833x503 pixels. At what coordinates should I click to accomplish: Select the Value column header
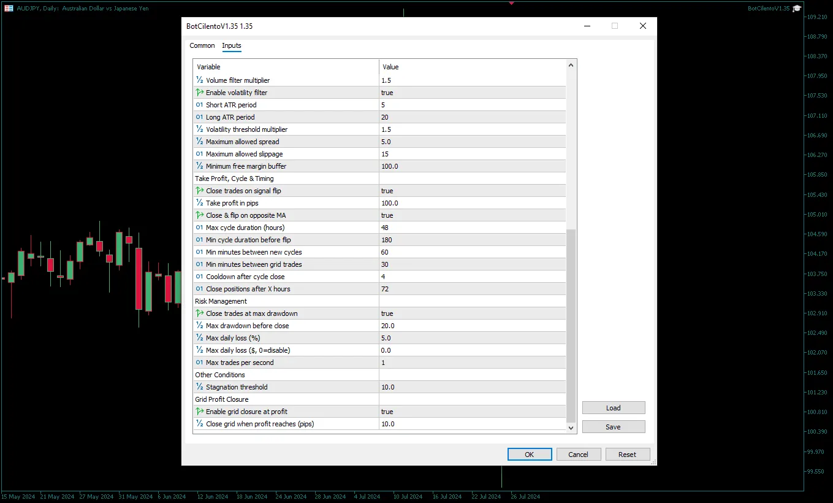click(x=473, y=67)
